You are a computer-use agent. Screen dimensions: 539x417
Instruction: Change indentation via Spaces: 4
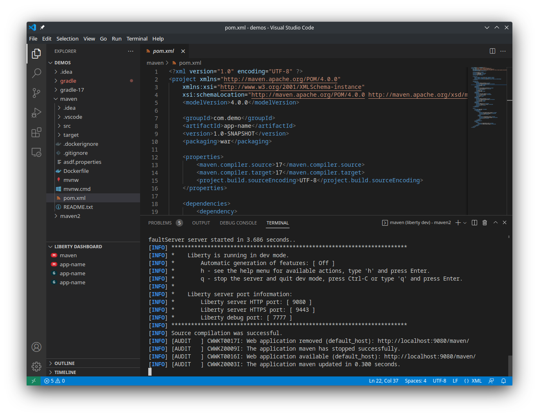[x=416, y=381]
